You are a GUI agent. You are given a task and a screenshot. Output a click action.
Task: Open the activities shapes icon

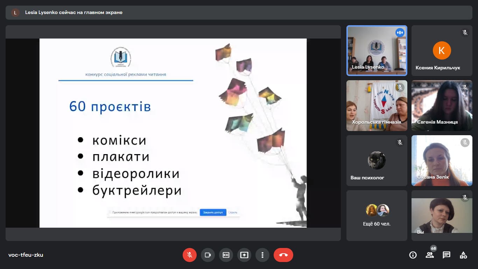tap(463, 255)
